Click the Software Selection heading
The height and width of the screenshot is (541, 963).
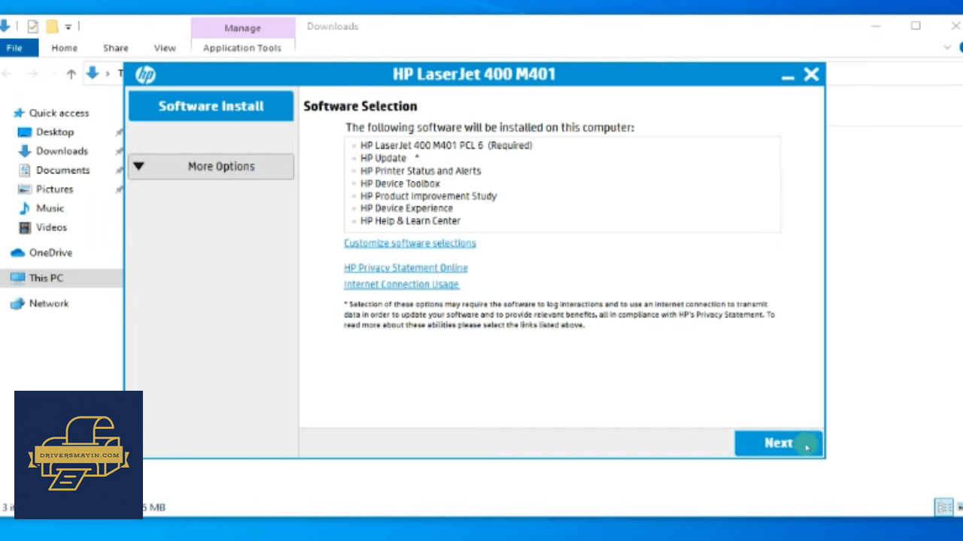(x=360, y=107)
